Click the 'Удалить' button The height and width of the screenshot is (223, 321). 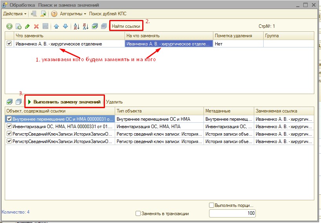click(x=114, y=102)
